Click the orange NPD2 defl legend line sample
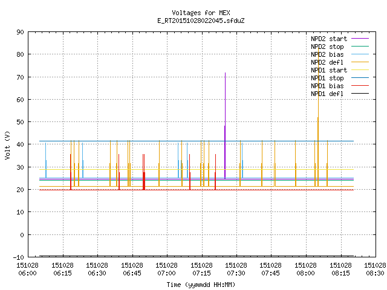The width and height of the screenshot is (387, 290). 360,62
